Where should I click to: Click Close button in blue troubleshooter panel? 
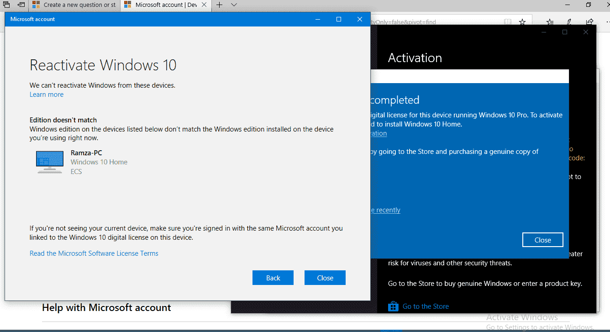(543, 240)
